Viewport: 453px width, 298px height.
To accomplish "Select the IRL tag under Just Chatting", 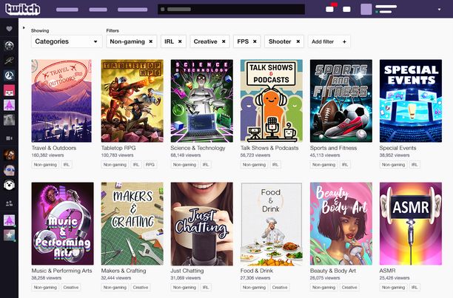I will 206,288.
